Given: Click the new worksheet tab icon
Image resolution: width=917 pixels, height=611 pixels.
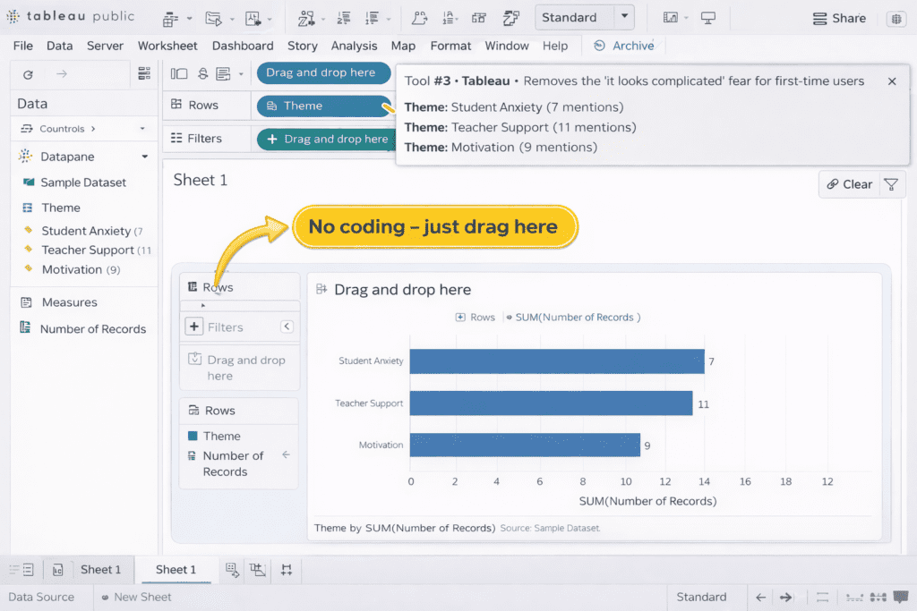Looking at the screenshot, I should [232, 570].
